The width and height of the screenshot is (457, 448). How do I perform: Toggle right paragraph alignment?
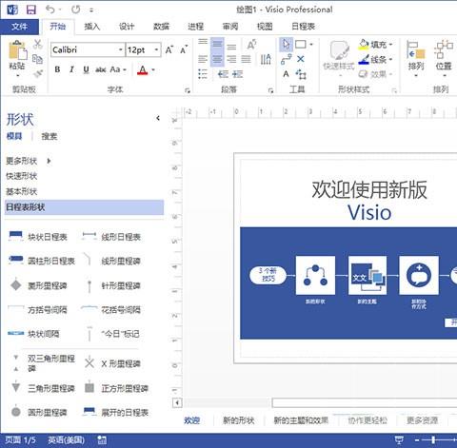231,59
